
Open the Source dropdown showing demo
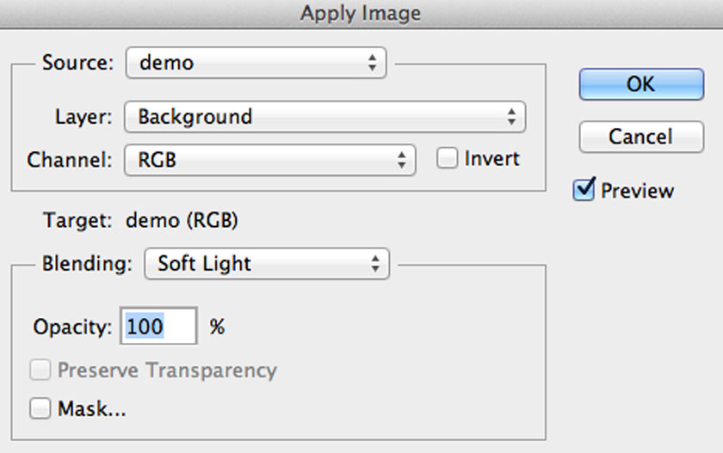pos(256,63)
